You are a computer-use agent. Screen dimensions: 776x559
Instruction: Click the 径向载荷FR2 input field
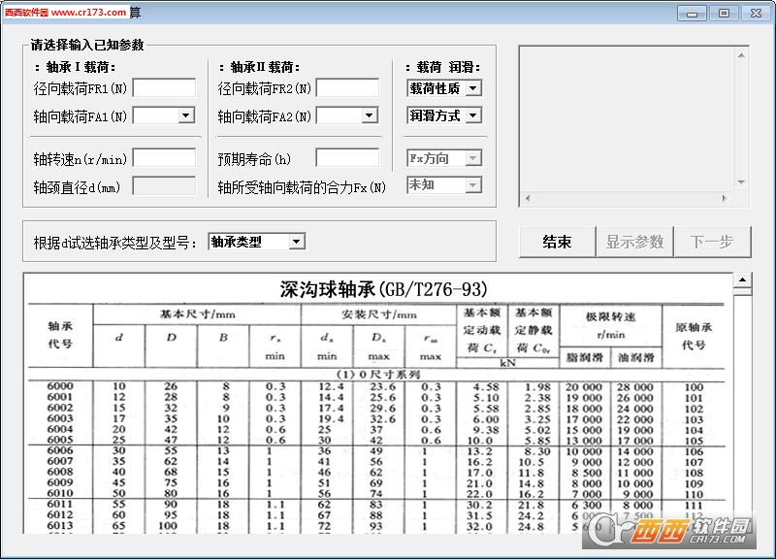tap(347, 88)
